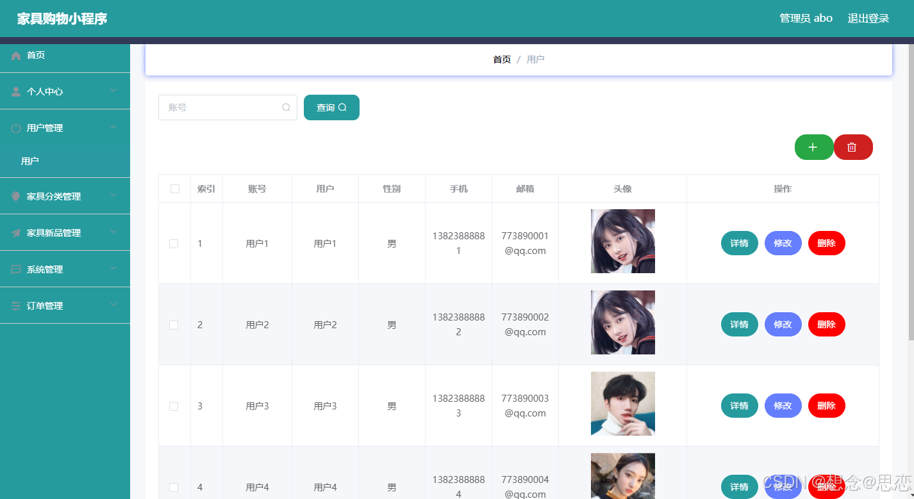Screen dimensions: 914x499
Task: Click 详情 button for 用户4
Action: point(740,487)
